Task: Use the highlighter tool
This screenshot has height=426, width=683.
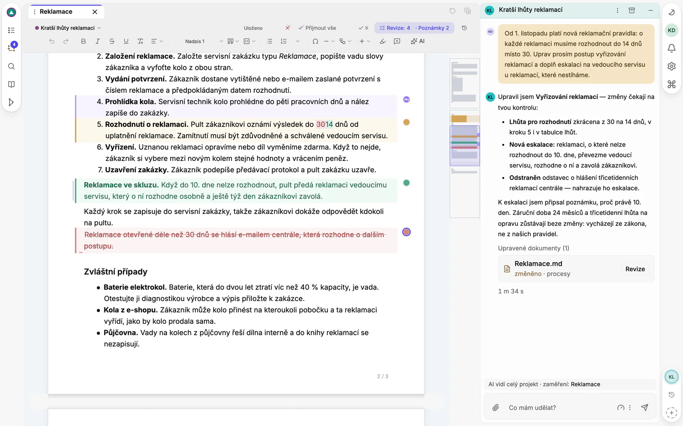Action: pos(383,41)
